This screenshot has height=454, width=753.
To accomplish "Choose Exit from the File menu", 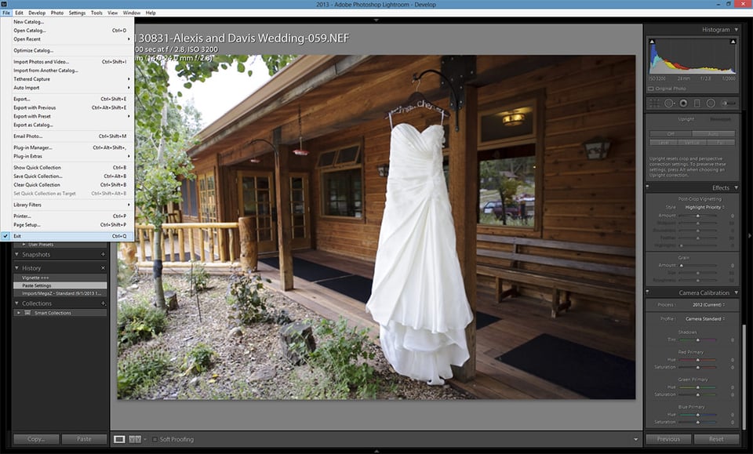I will tap(67, 236).
